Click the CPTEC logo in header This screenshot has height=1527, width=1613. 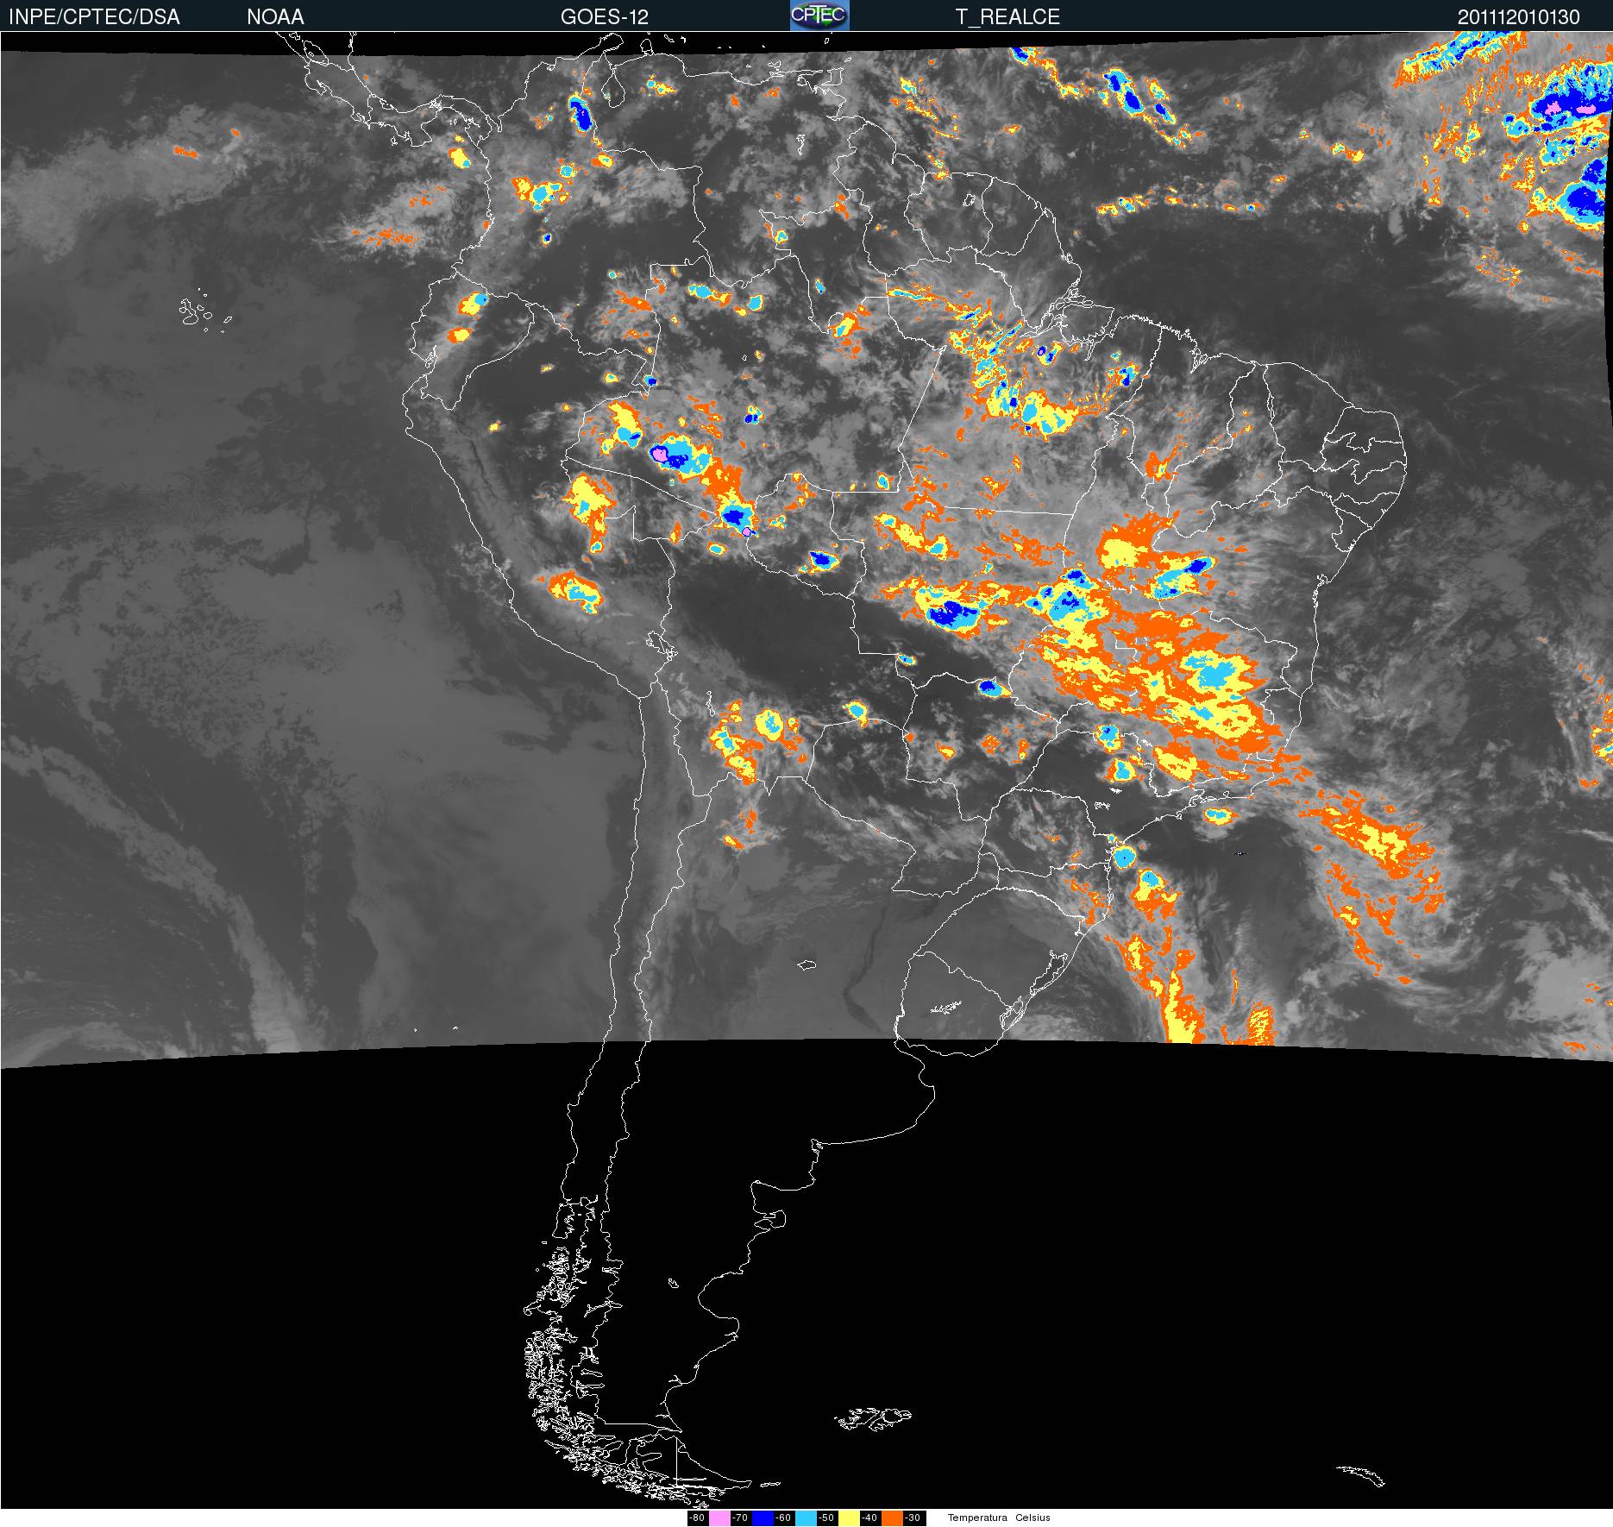(819, 16)
